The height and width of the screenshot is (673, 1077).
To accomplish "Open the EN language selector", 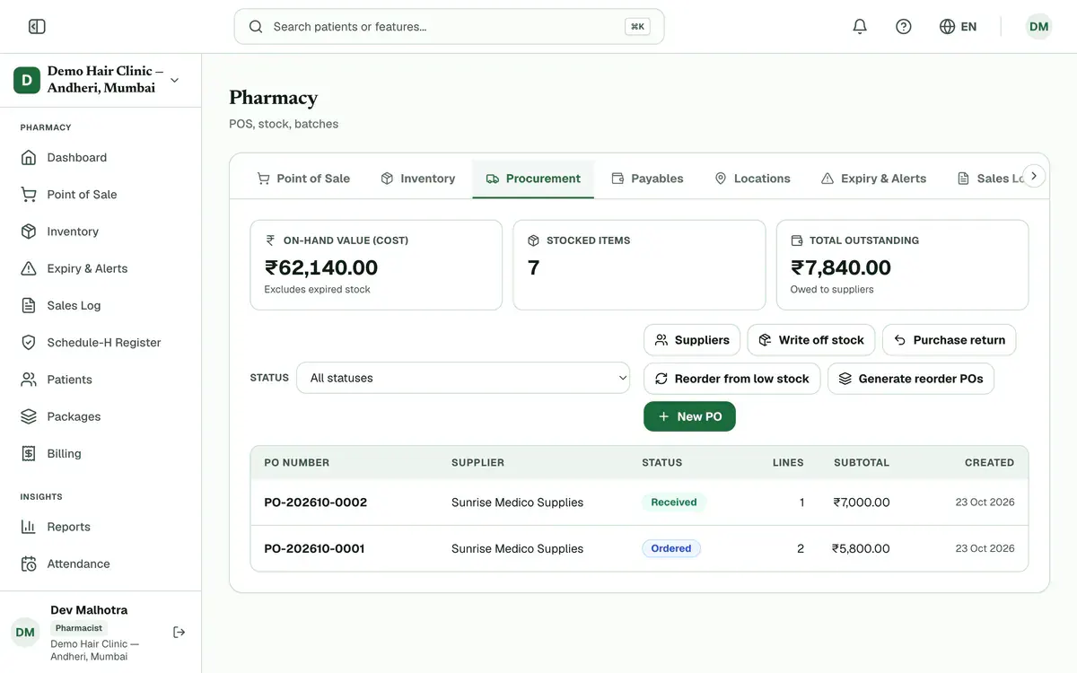I will (x=958, y=27).
